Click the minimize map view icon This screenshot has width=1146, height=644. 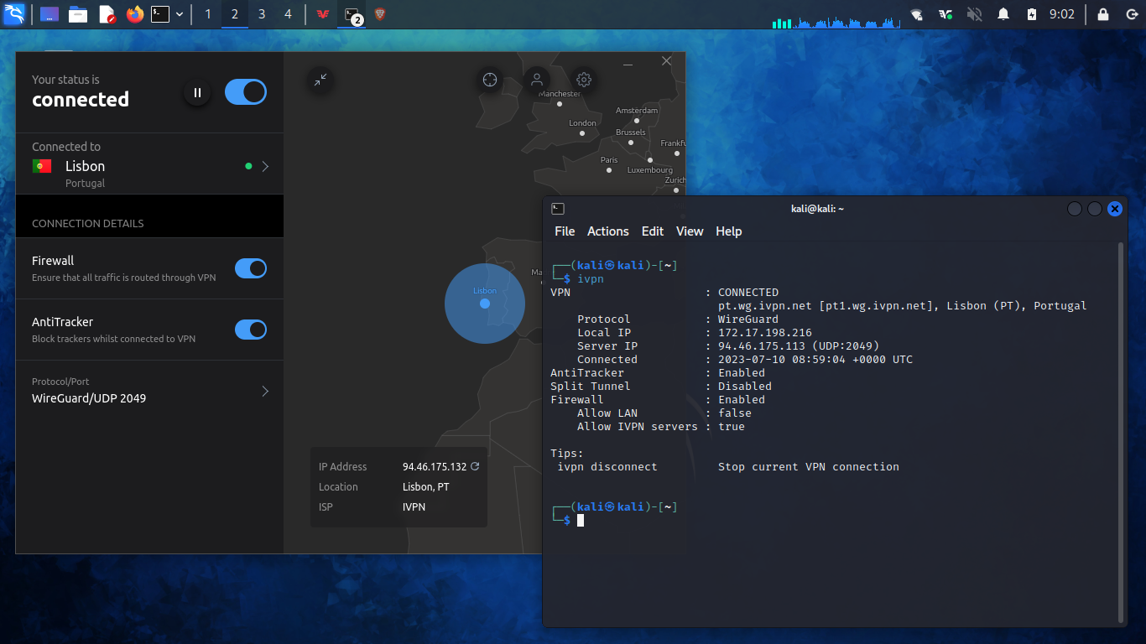point(320,80)
